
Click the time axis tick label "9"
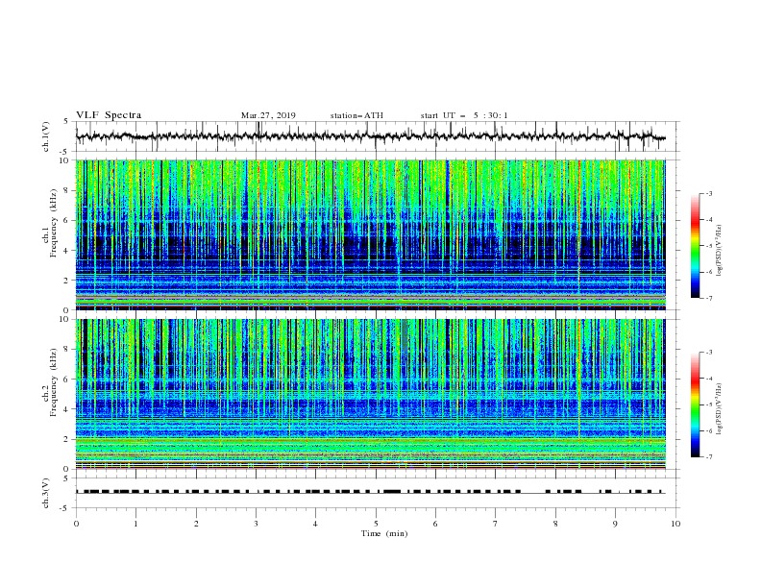click(615, 524)
